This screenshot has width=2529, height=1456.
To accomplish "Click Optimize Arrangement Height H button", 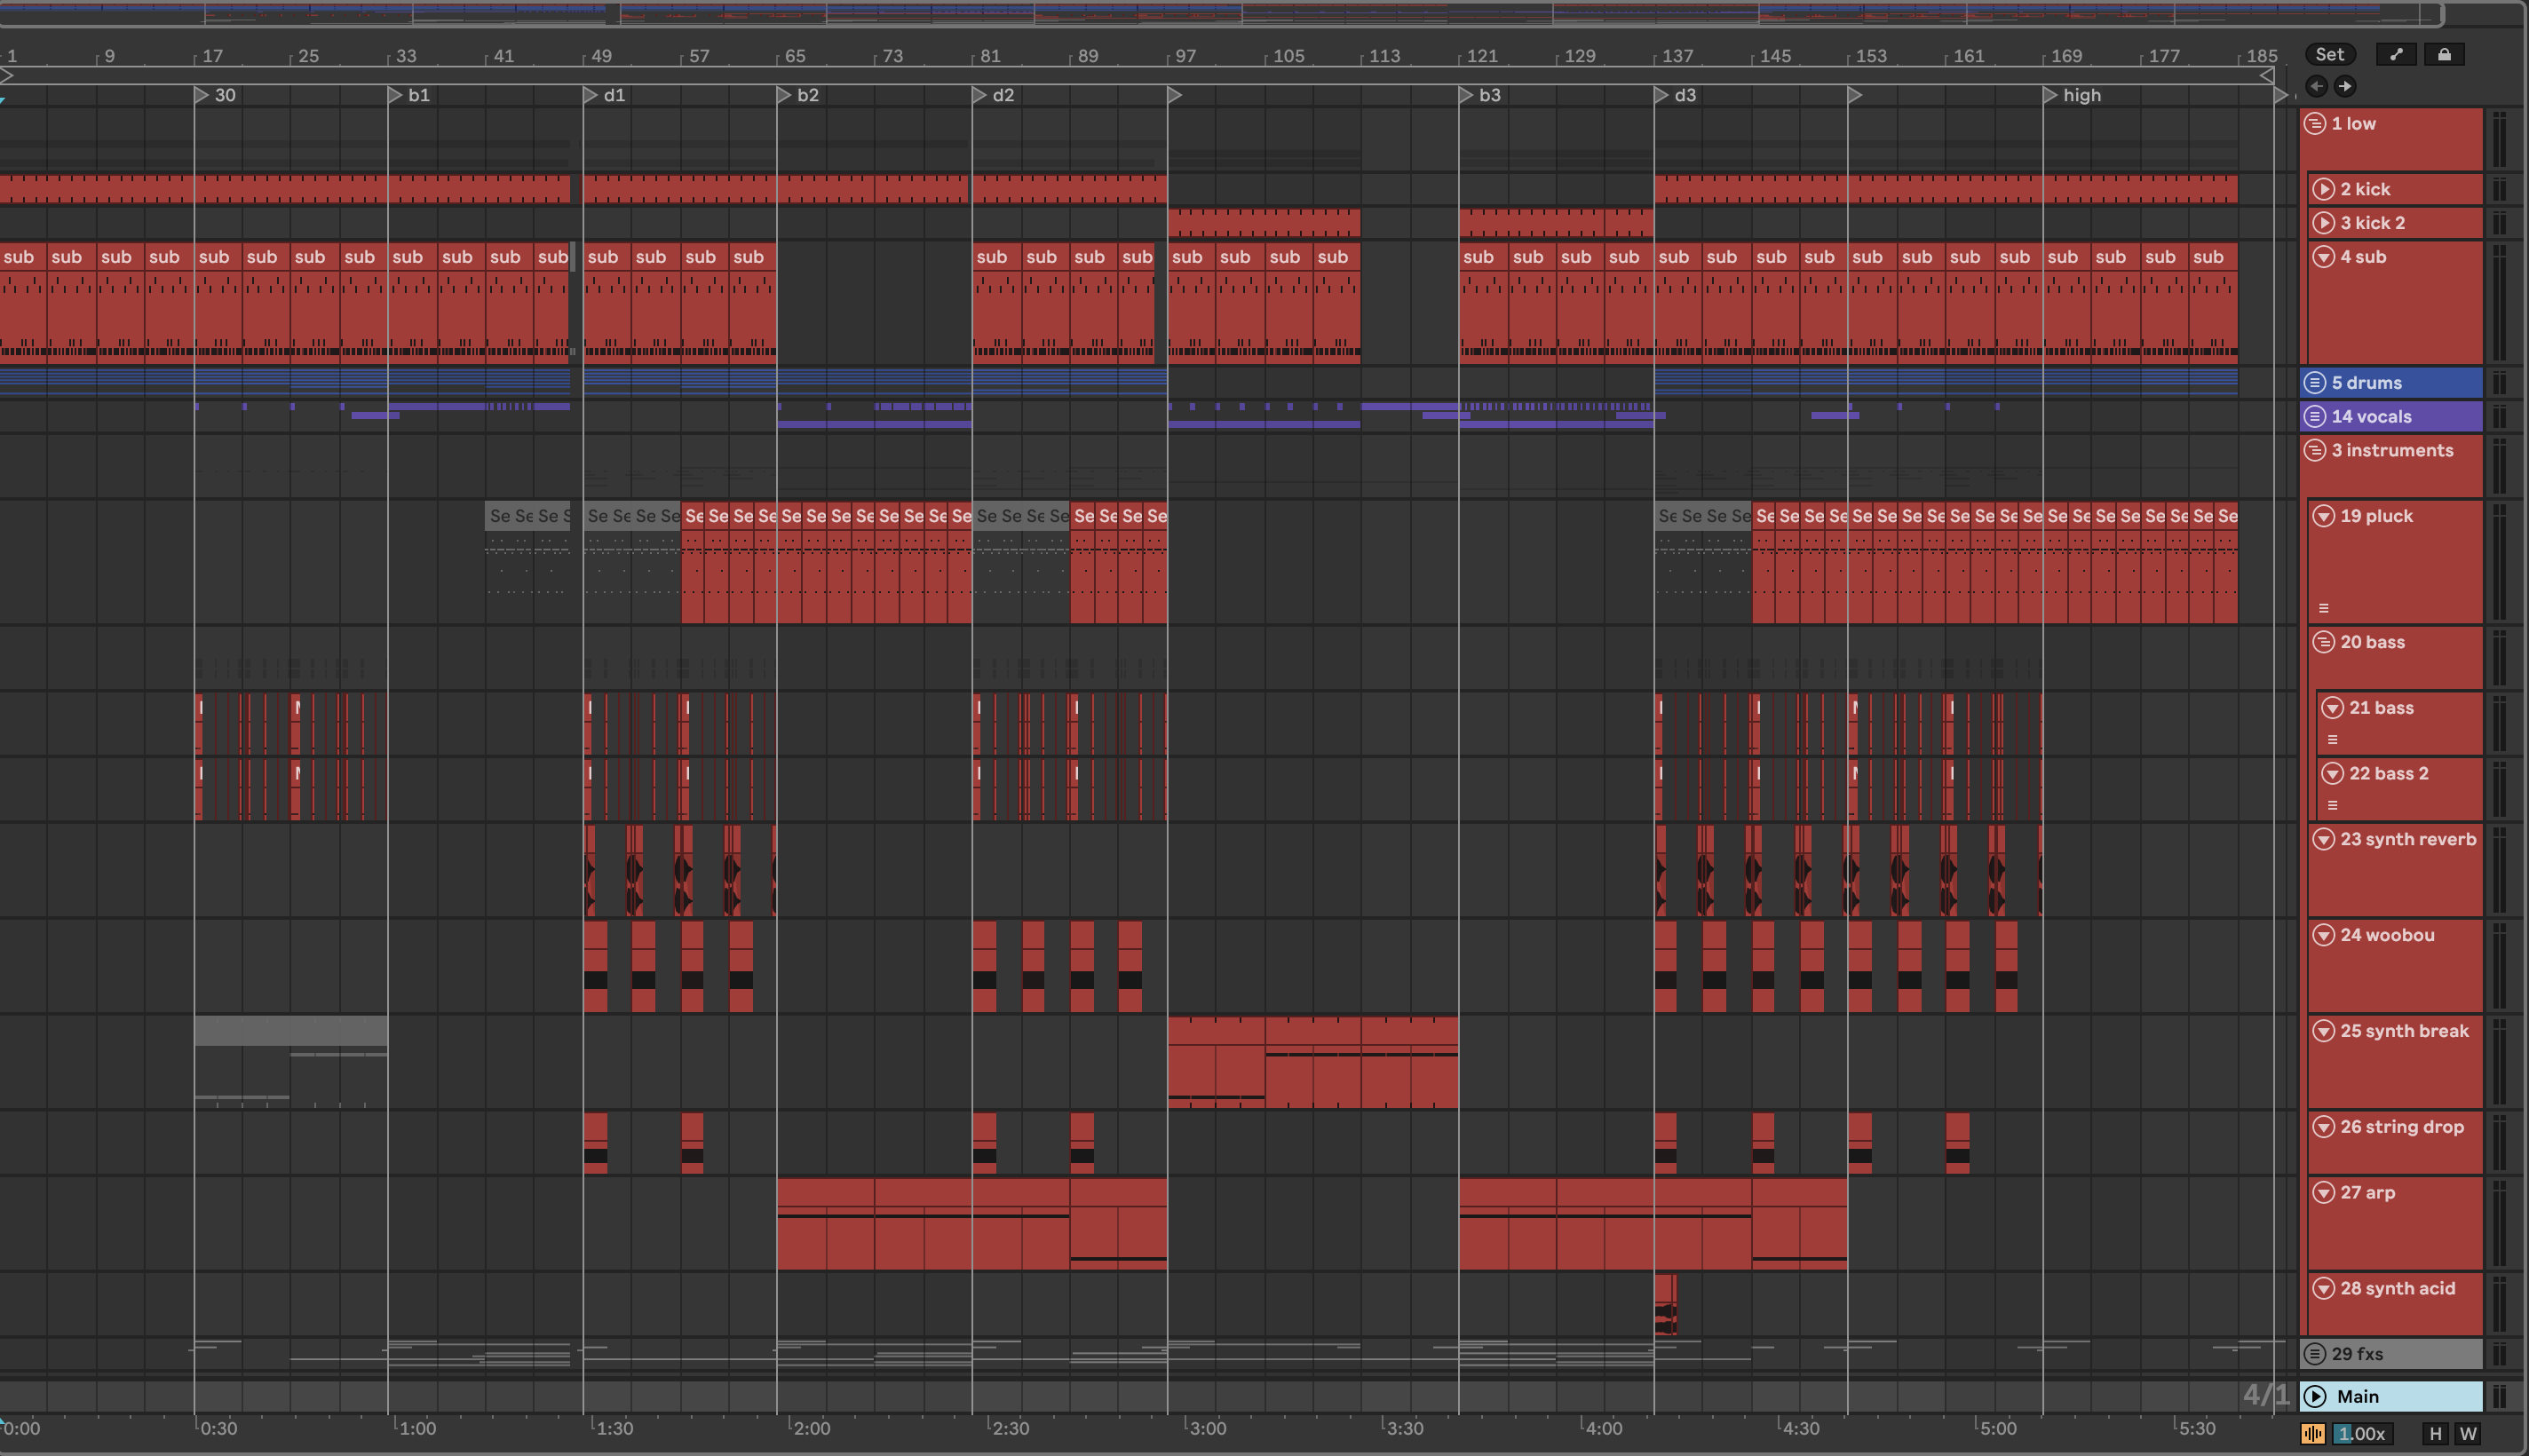I will 2435,1433.
